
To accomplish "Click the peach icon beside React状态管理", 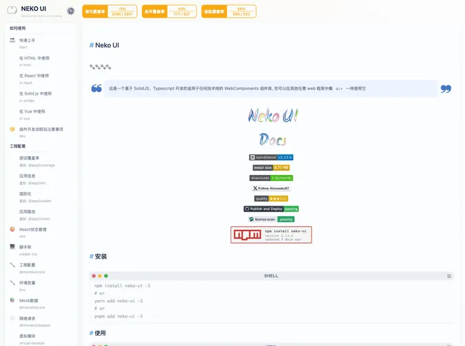I will pyautogui.click(x=12, y=229).
